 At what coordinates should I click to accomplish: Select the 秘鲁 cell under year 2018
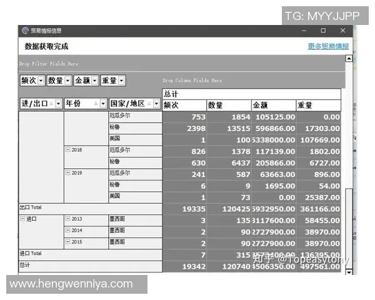[136, 163]
